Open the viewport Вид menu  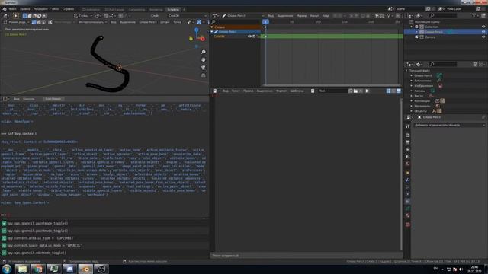[x=114, y=22]
